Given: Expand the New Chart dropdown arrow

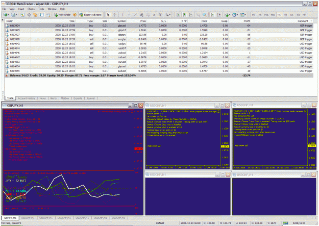Looking at the screenshot, I should tap(8, 15).
